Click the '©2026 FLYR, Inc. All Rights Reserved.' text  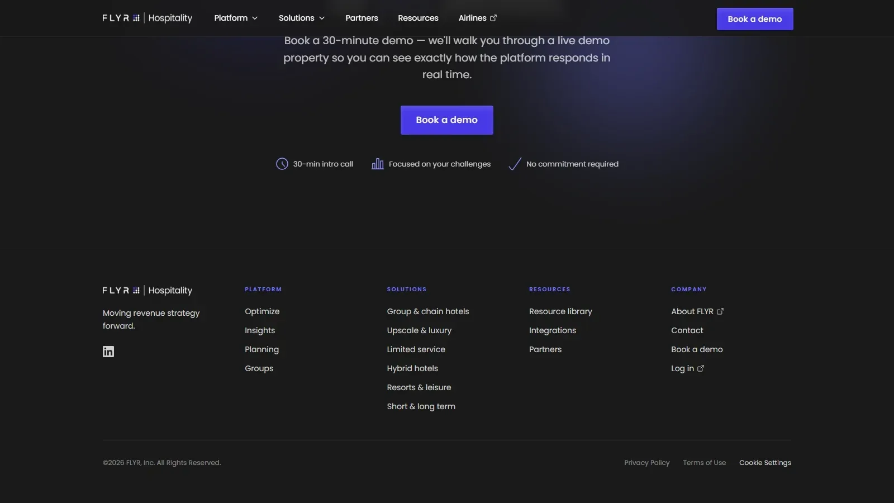162,463
